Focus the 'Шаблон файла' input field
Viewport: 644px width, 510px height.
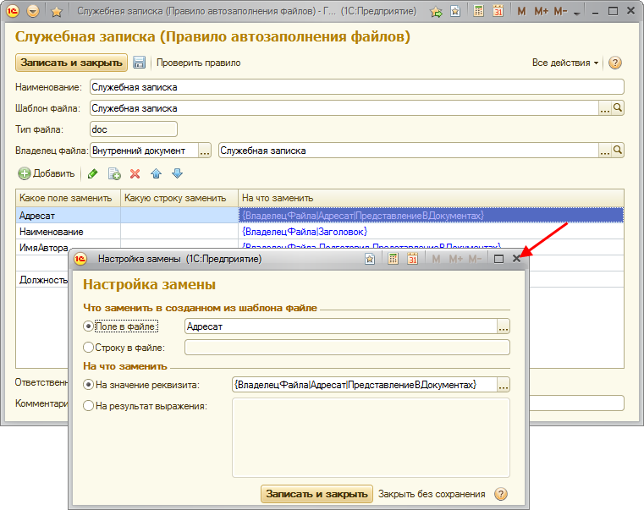pyautogui.click(x=344, y=108)
